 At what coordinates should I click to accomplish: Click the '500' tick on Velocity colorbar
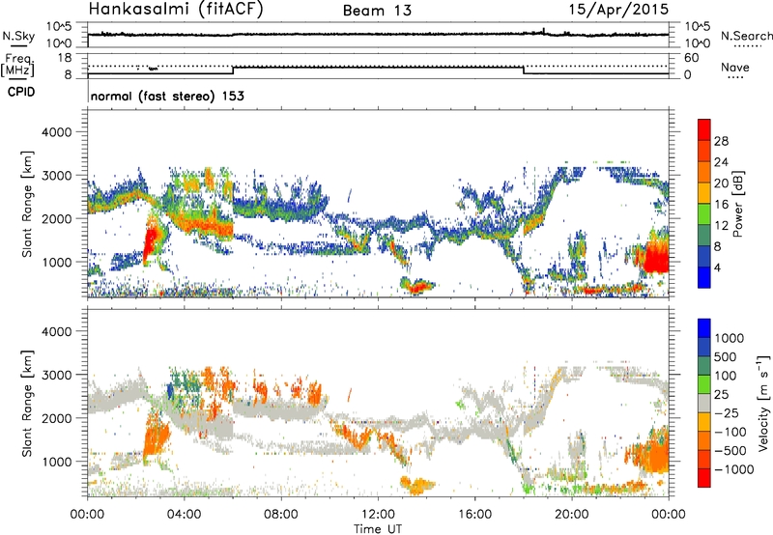(x=726, y=356)
